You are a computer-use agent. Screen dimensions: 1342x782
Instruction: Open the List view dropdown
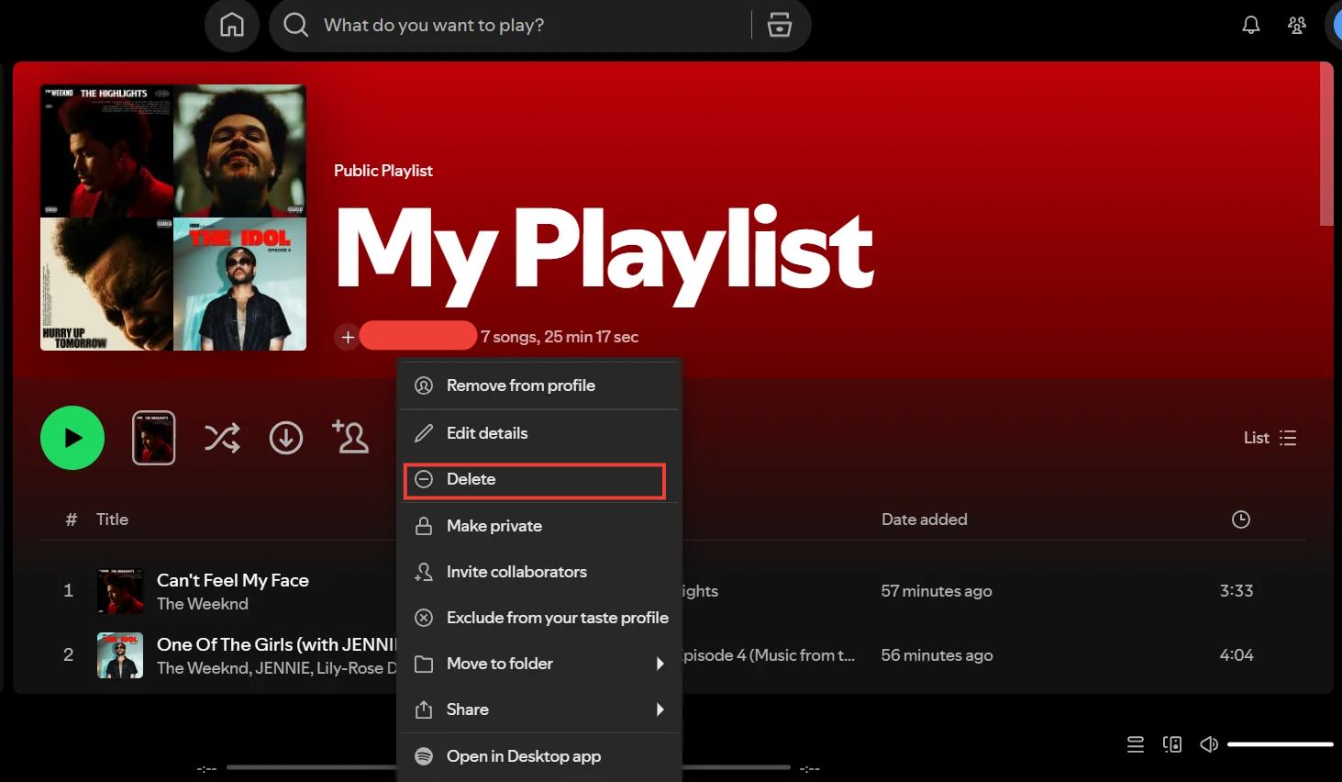[x=1270, y=438]
